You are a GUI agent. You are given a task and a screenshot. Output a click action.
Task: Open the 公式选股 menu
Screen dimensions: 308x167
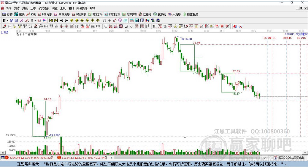coord(44,8)
